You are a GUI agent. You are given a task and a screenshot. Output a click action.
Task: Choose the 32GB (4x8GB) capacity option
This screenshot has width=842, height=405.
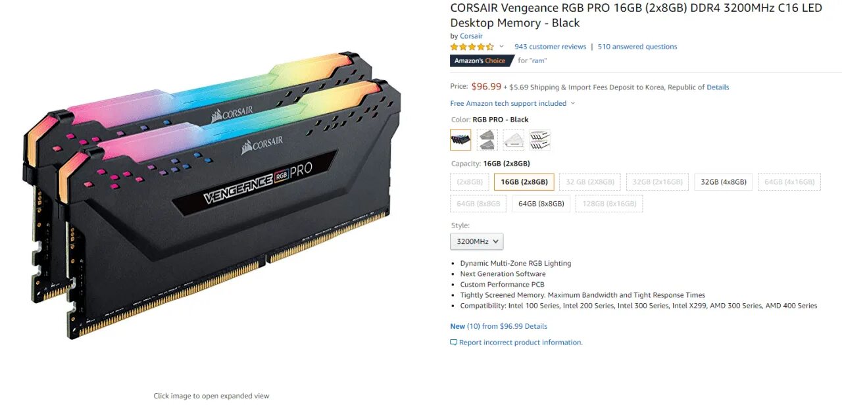point(724,182)
